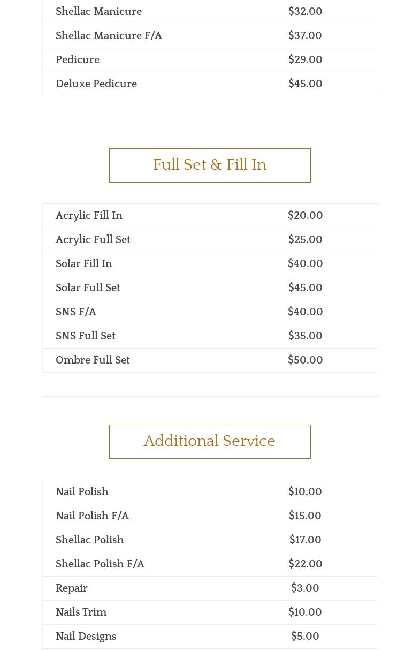Click the Ombre Full Set service name
420x651 pixels.
click(93, 360)
